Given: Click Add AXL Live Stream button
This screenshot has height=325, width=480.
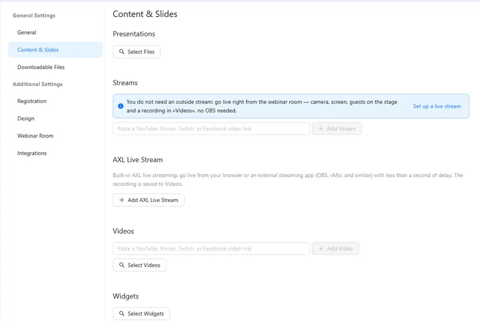Looking at the screenshot, I should [x=148, y=200].
